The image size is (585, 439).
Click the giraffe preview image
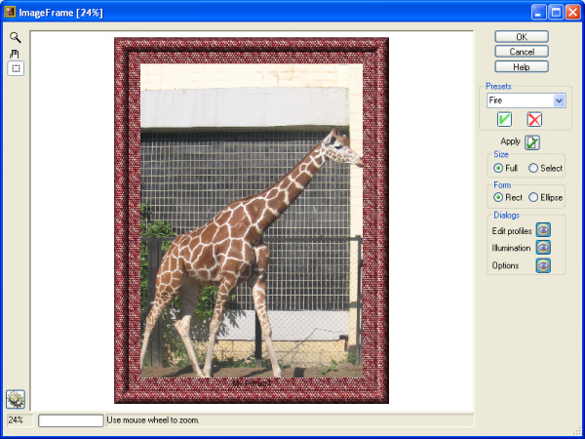pyautogui.click(x=252, y=220)
